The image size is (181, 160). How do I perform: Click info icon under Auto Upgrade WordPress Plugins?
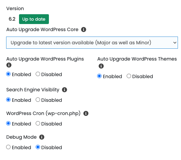point(9,65)
